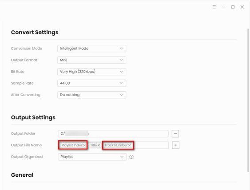Screen dimensions: 250x190
Task: Show the Output Organized info icon
Action: click(x=131, y=157)
